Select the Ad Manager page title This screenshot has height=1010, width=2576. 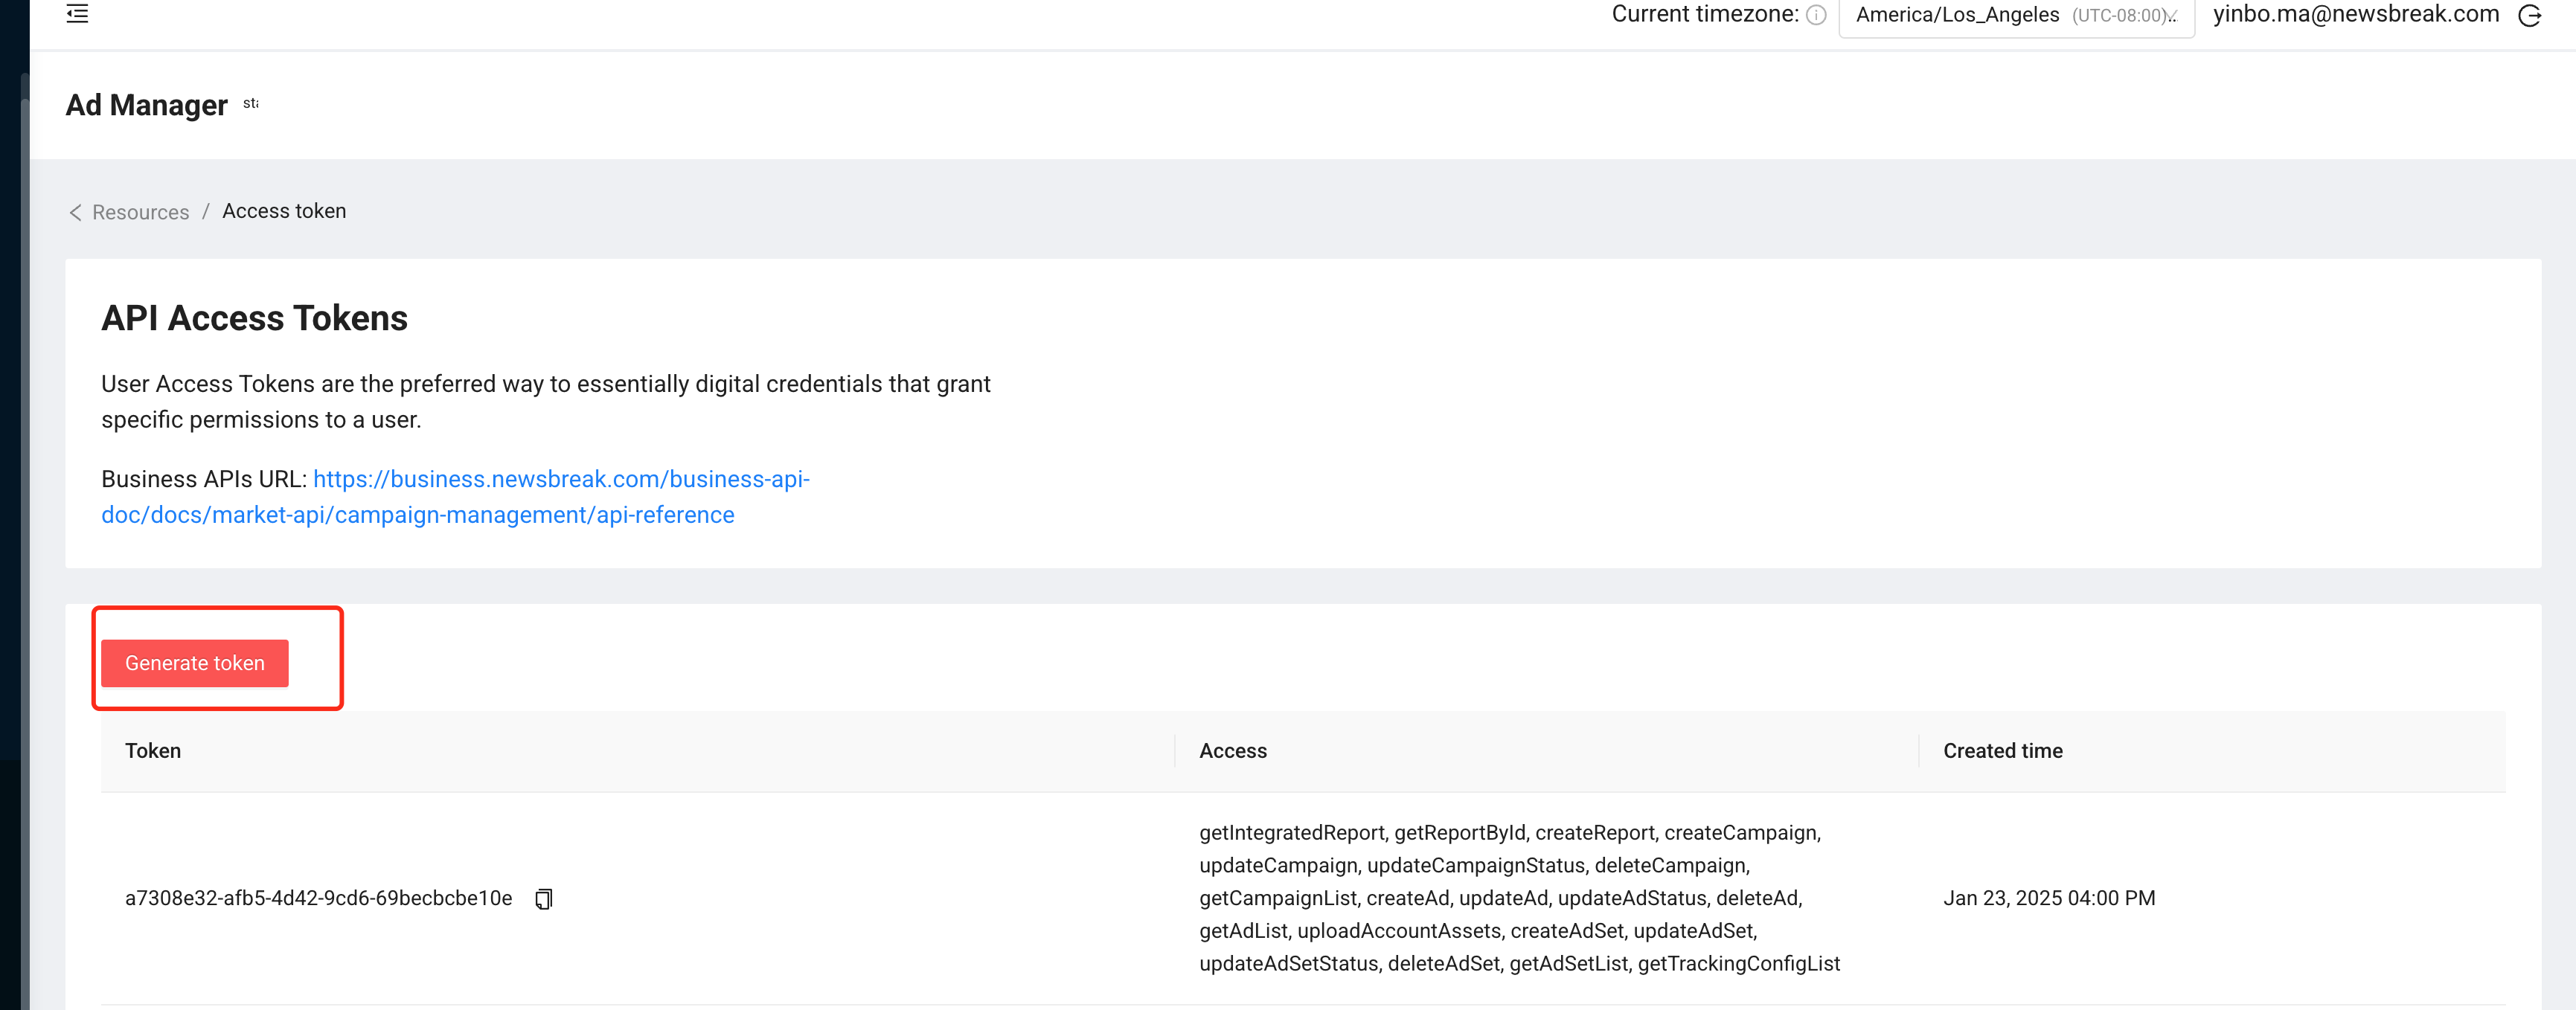coord(146,104)
